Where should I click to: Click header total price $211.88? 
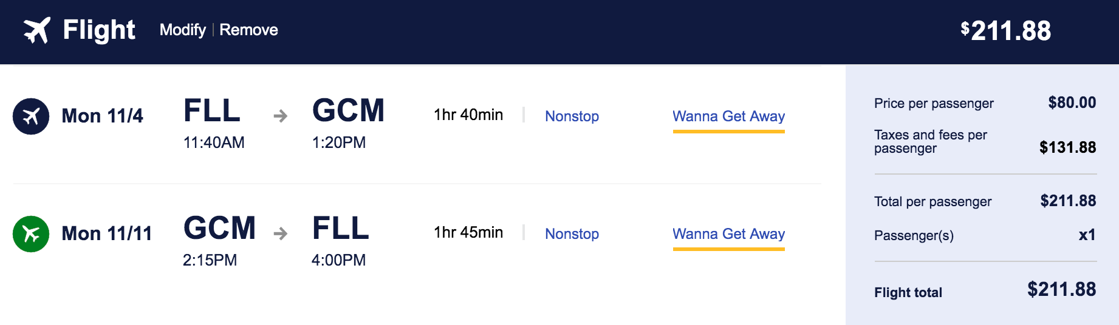click(x=1005, y=30)
